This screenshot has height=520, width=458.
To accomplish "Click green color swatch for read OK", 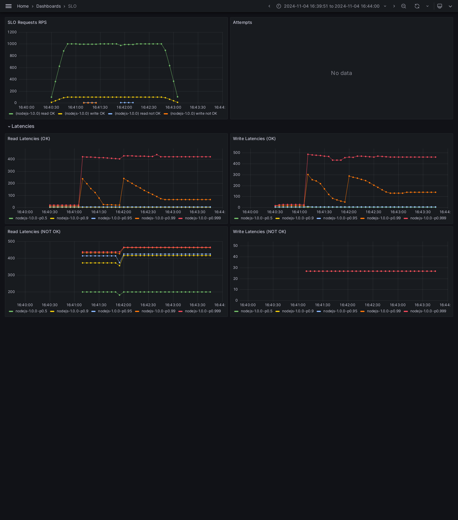I will pos(11,114).
